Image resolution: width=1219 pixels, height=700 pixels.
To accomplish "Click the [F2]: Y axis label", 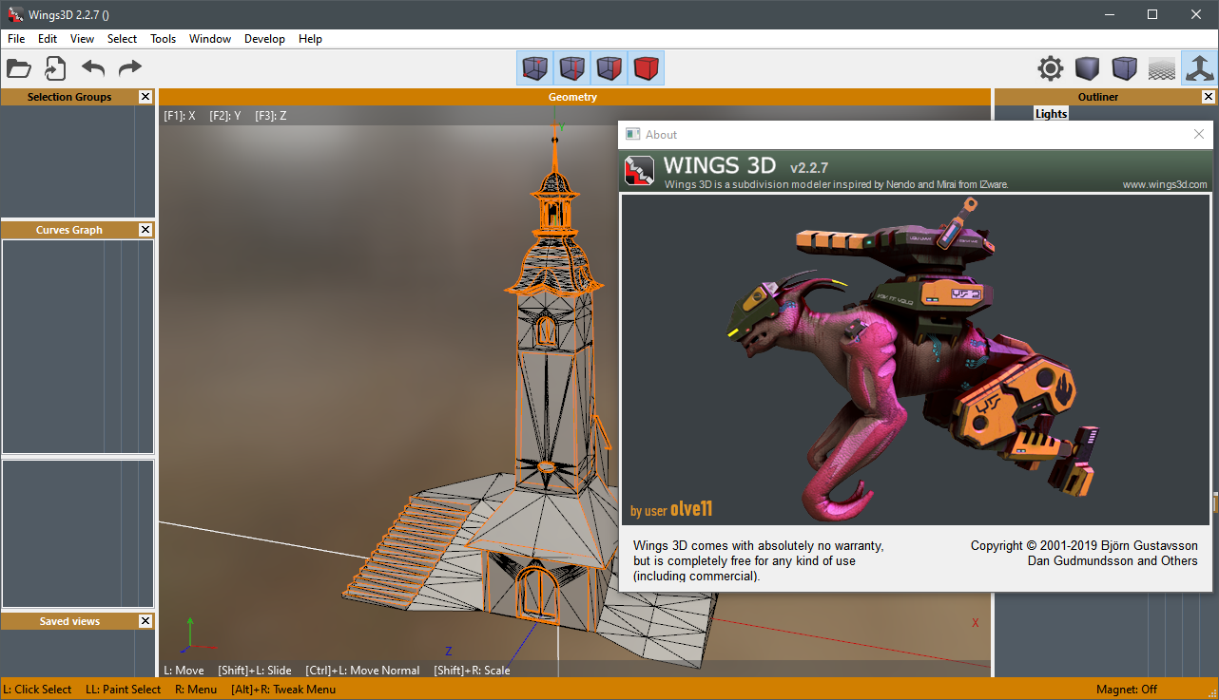I will [x=225, y=116].
